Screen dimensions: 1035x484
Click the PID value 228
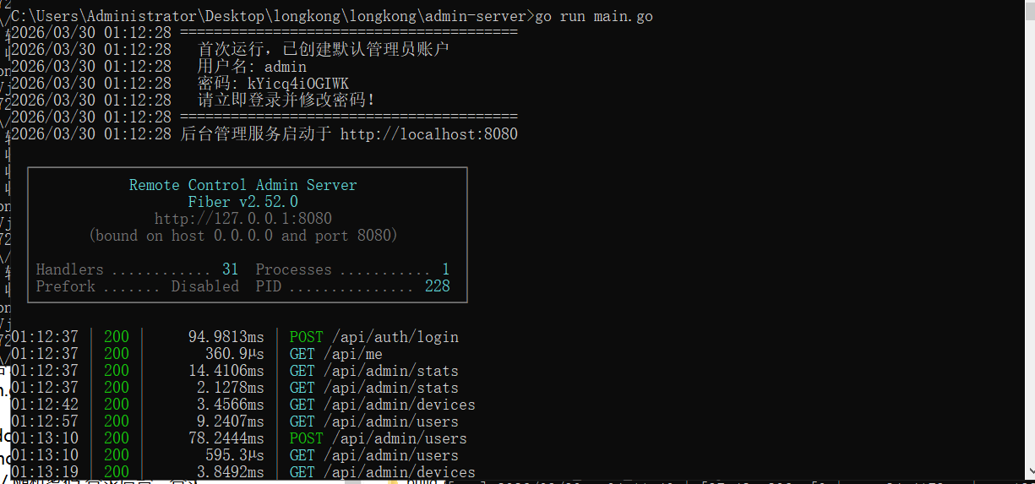437,286
